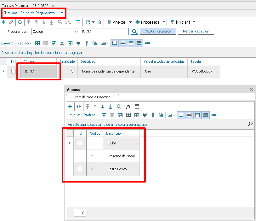Viewport: 256px width, 221px height.
Task: Toggle the first panel view button in Anexos Layout bar
Action: [181, 115]
